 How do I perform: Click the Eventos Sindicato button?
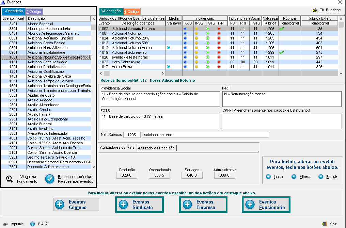pos(140,205)
